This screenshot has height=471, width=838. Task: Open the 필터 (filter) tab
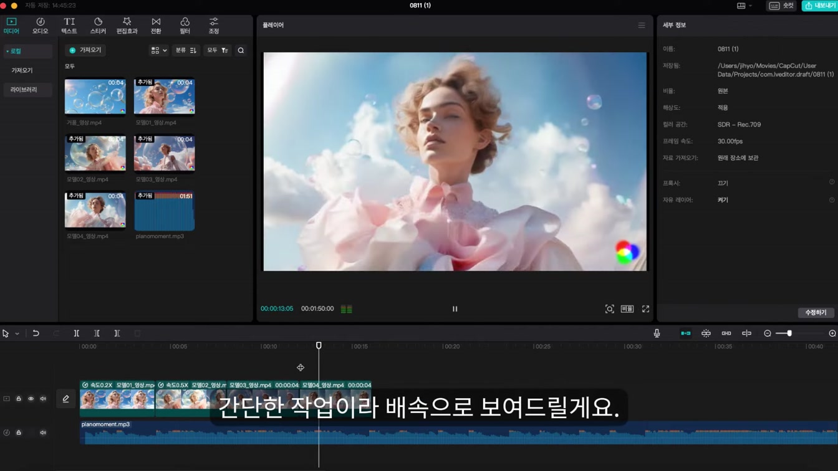click(185, 26)
